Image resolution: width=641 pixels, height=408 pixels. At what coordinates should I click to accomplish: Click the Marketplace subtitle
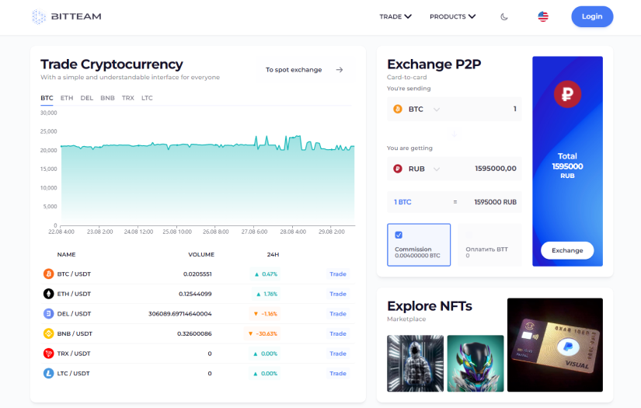(406, 319)
